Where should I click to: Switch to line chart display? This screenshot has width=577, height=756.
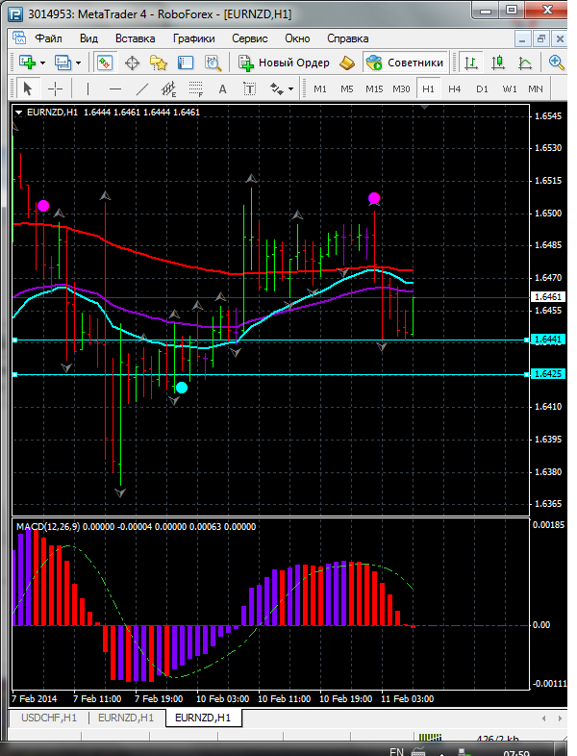click(x=525, y=63)
